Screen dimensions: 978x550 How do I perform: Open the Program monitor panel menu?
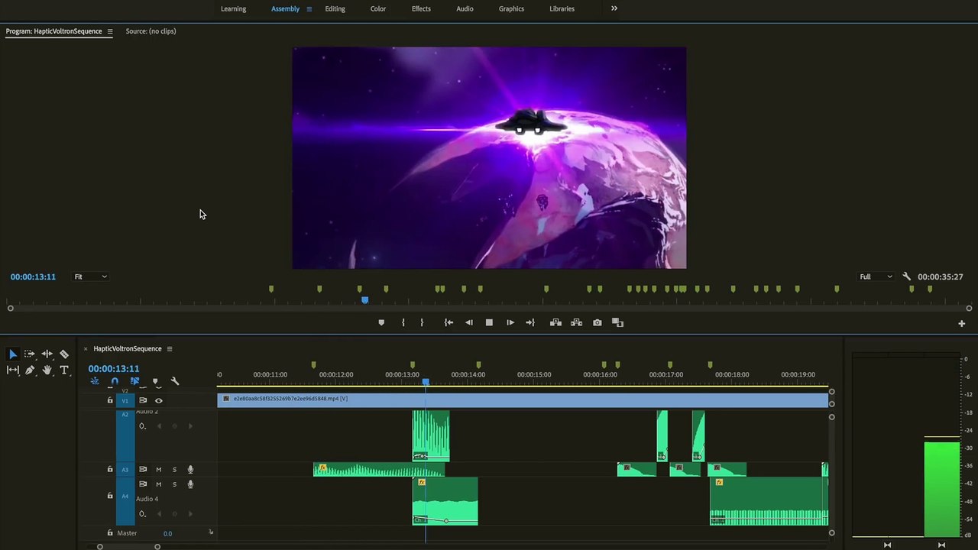click(x=109, y=31)
